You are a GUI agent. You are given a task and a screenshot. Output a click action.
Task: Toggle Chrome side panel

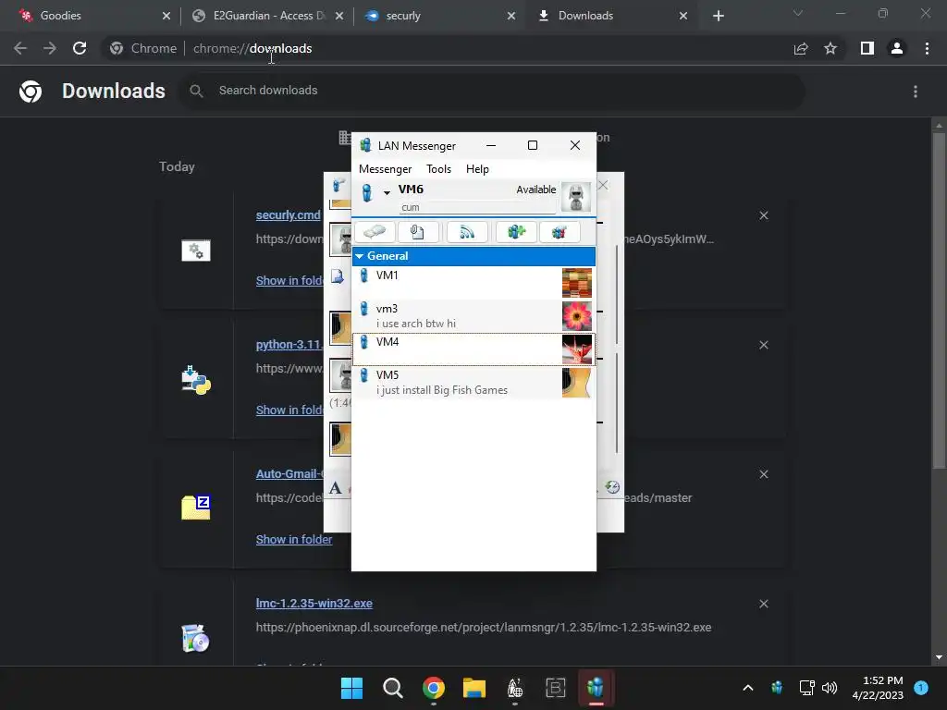[x=867, y=48]
